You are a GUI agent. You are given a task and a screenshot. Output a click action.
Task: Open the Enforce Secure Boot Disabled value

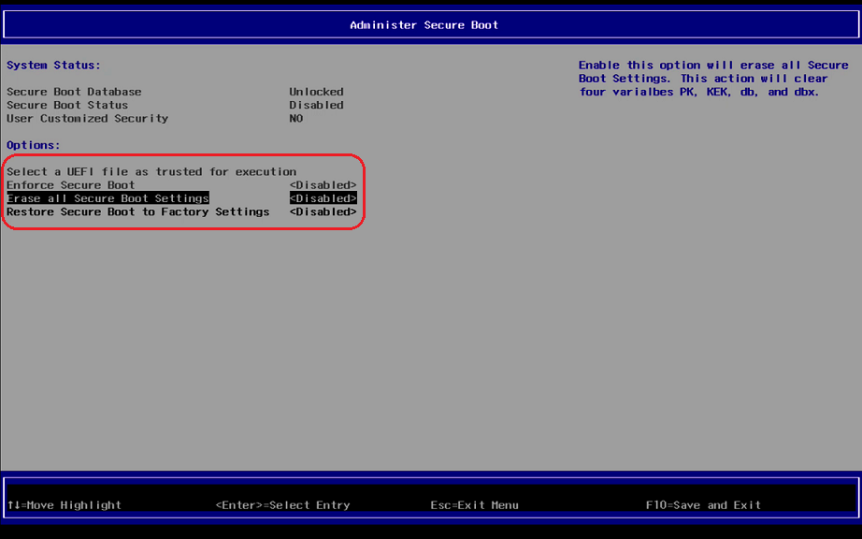323,185
